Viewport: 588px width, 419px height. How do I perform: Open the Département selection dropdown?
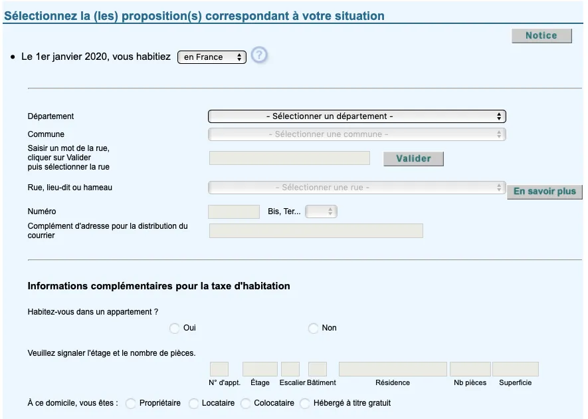click(x=357, y=116)
